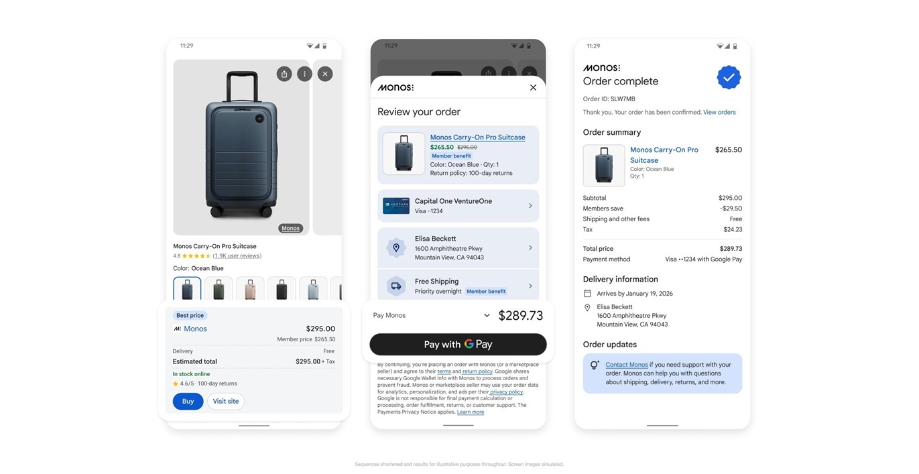Open the three-dot more options menu
The image size is (919, 474).
click(304, 74)
